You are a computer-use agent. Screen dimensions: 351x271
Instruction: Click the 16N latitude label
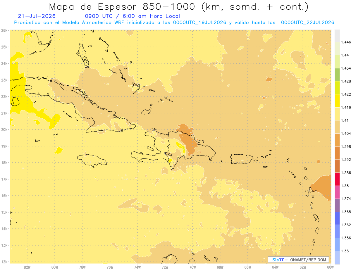(4, 196)
